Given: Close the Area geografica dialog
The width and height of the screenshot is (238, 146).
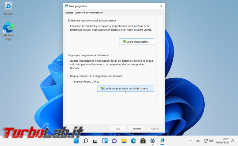Looking at the screenshot, I should point(161,6).
